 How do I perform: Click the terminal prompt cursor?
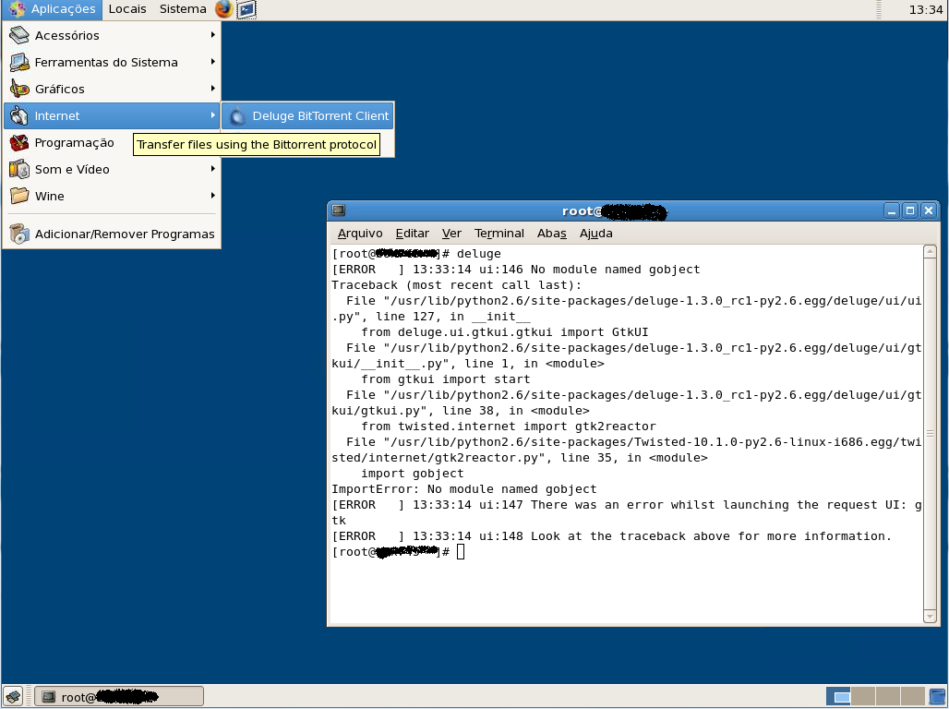(x=461, y=551)
